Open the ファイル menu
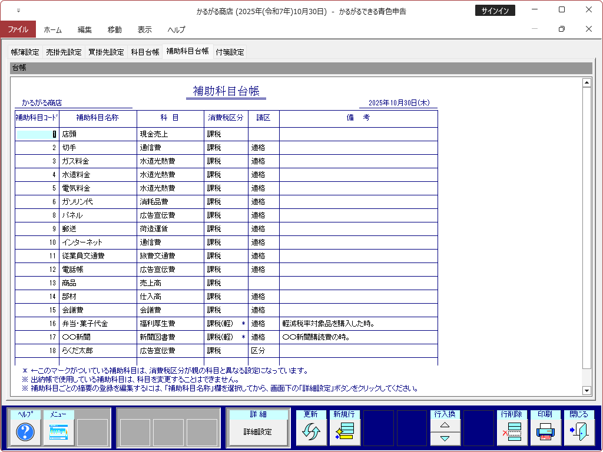 18,29
